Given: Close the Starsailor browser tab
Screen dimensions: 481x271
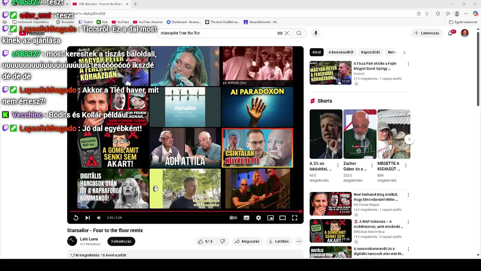Looking at the screenshot, I should 127,4.
